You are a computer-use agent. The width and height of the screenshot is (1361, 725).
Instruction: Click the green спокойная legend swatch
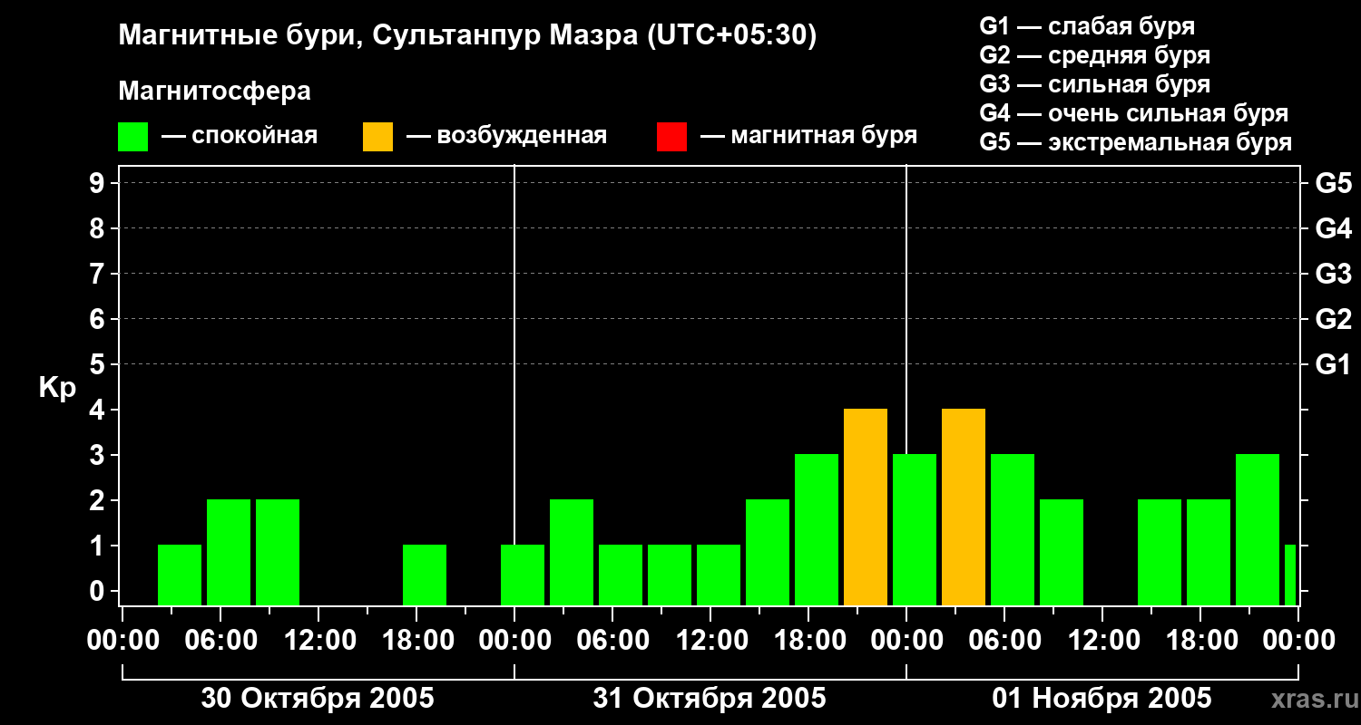[132, 137]
